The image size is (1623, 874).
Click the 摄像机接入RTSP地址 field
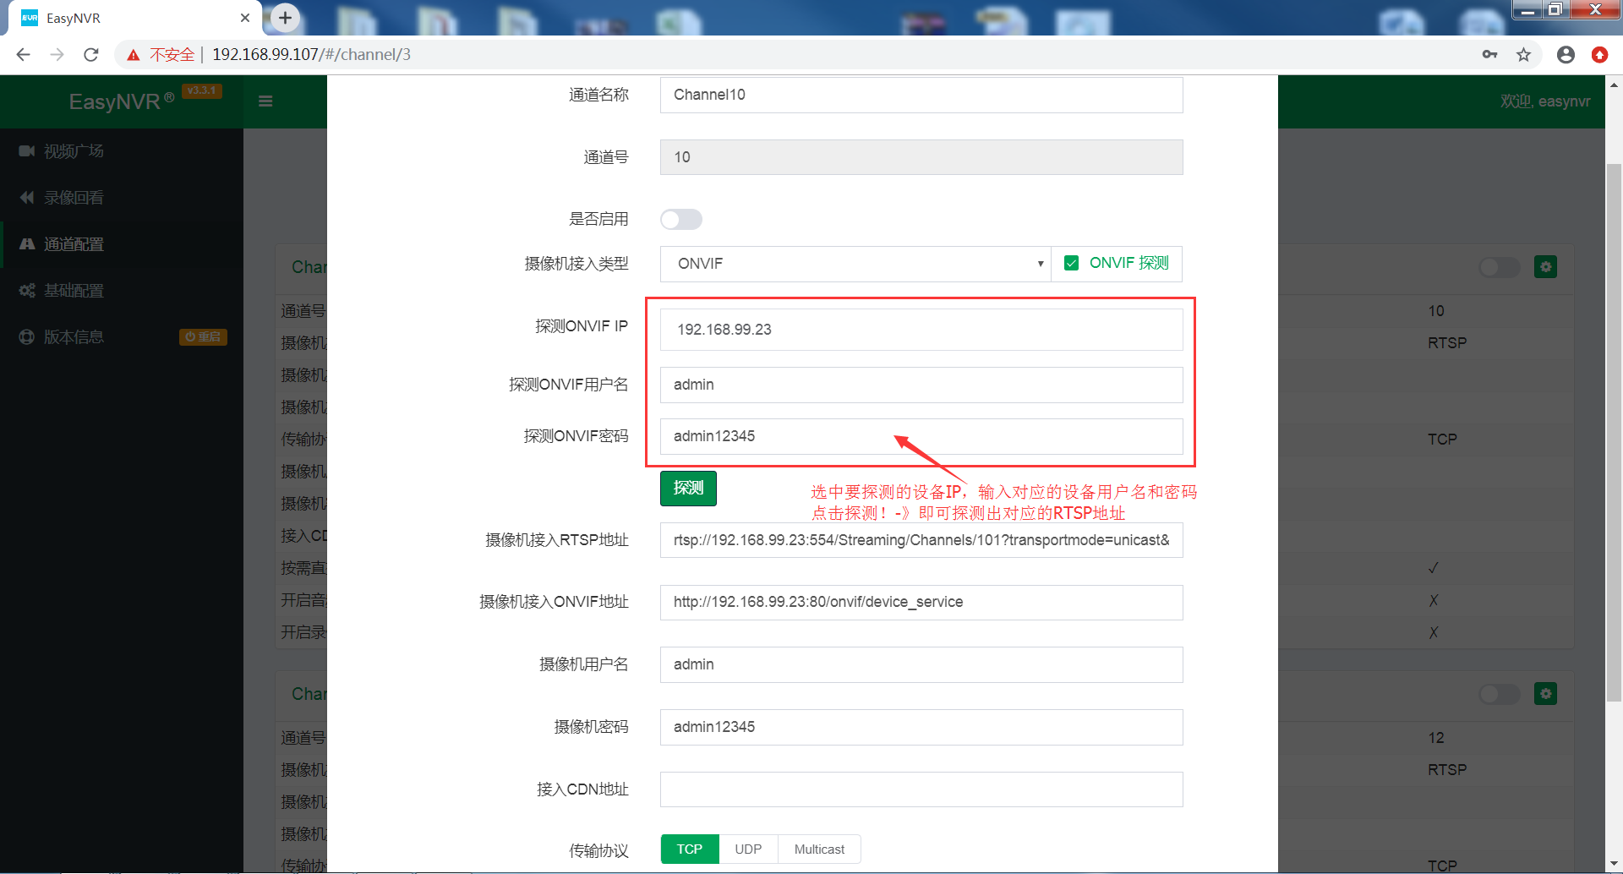921,540
